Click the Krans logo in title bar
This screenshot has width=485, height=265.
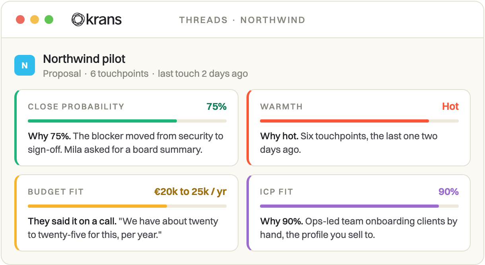coord(97,19)
